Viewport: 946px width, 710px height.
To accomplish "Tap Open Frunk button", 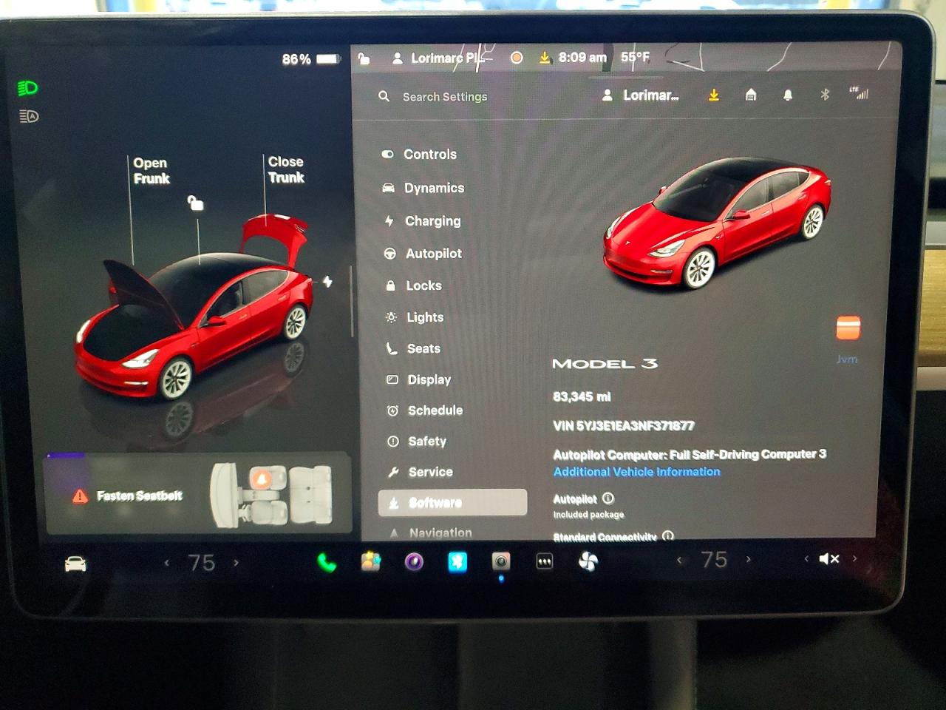I will 151,171.
